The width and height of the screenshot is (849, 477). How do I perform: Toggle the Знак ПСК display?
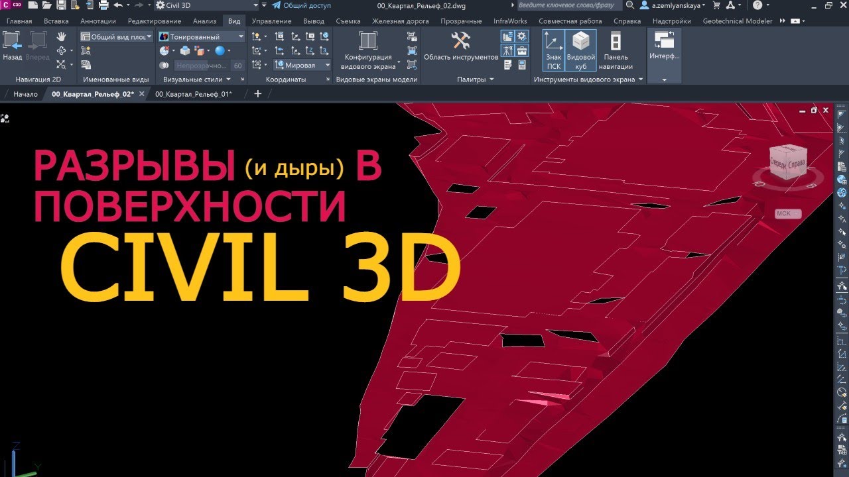553,50
